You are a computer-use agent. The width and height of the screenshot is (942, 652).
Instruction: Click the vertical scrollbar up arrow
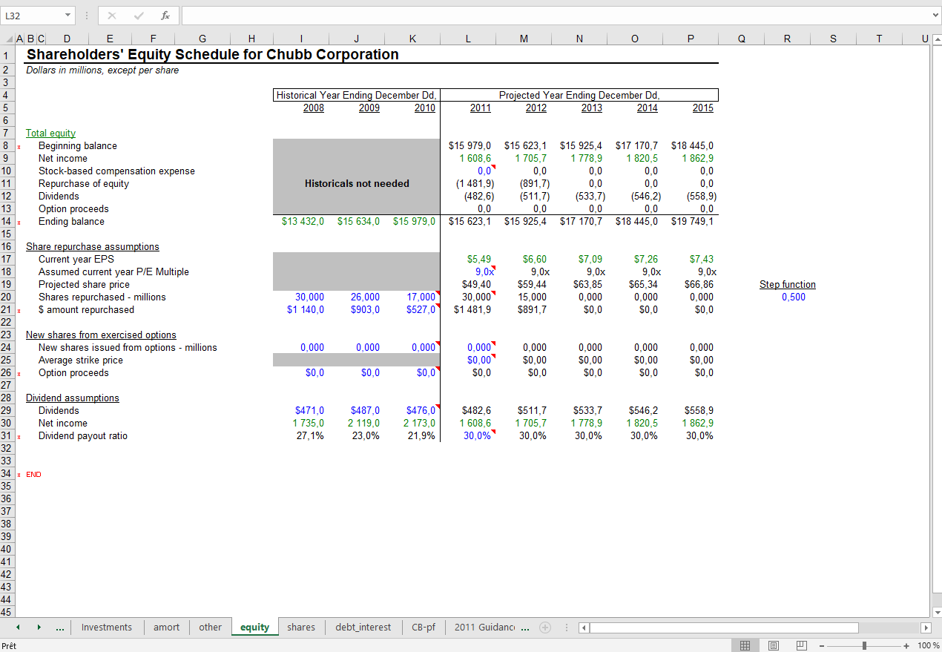click(x=936, y=39)
